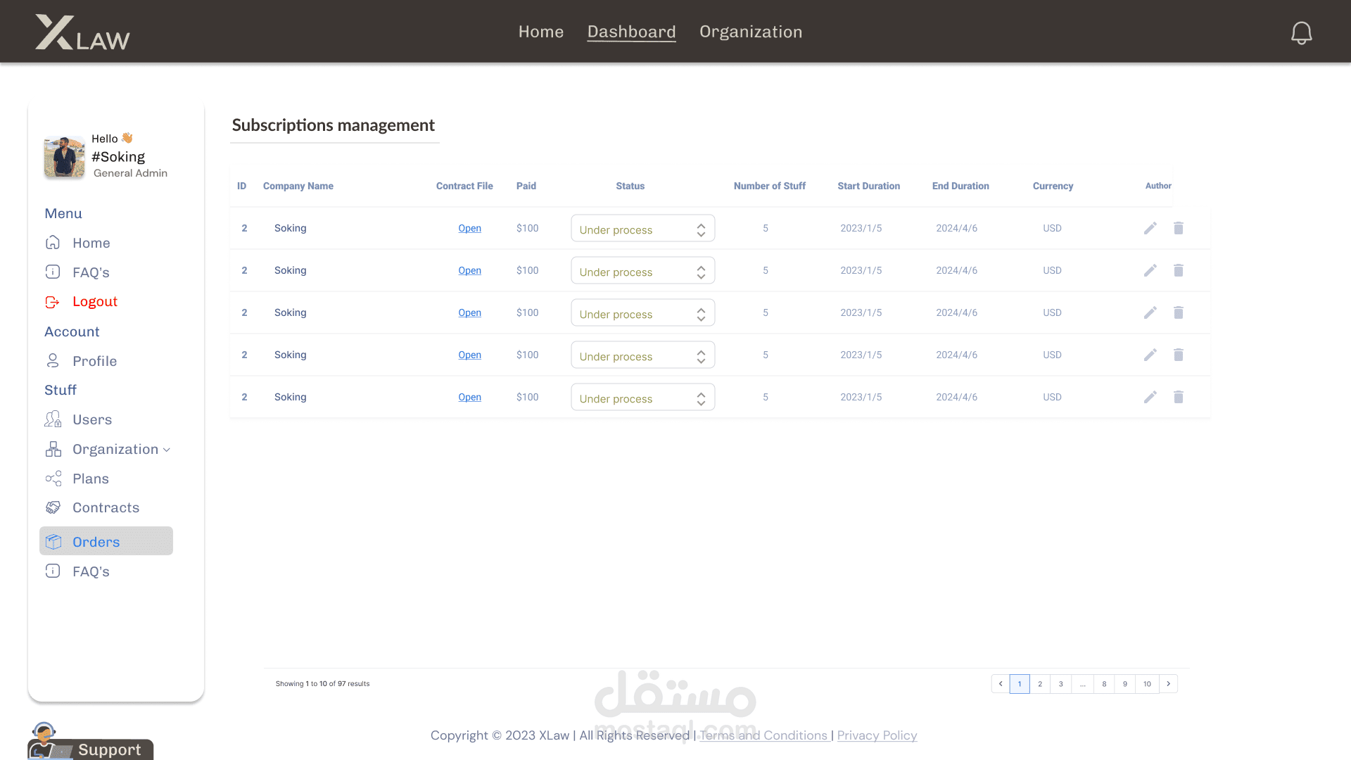Go to Home in top navigation

(x=540, y=32)
